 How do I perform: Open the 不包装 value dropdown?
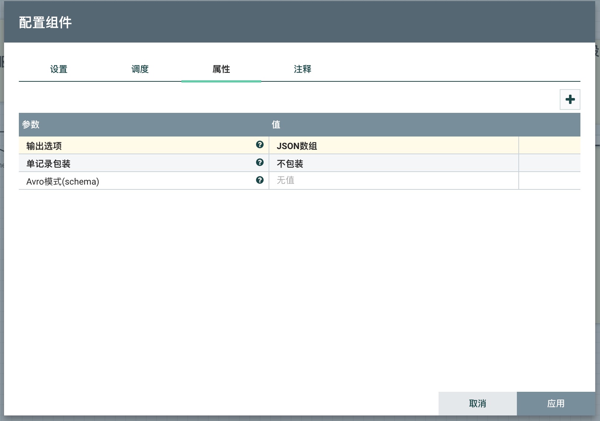(393, 164)
